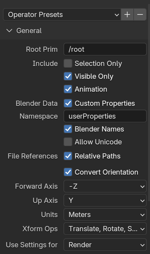Uncheck Blender Names option

coord(68,129)
